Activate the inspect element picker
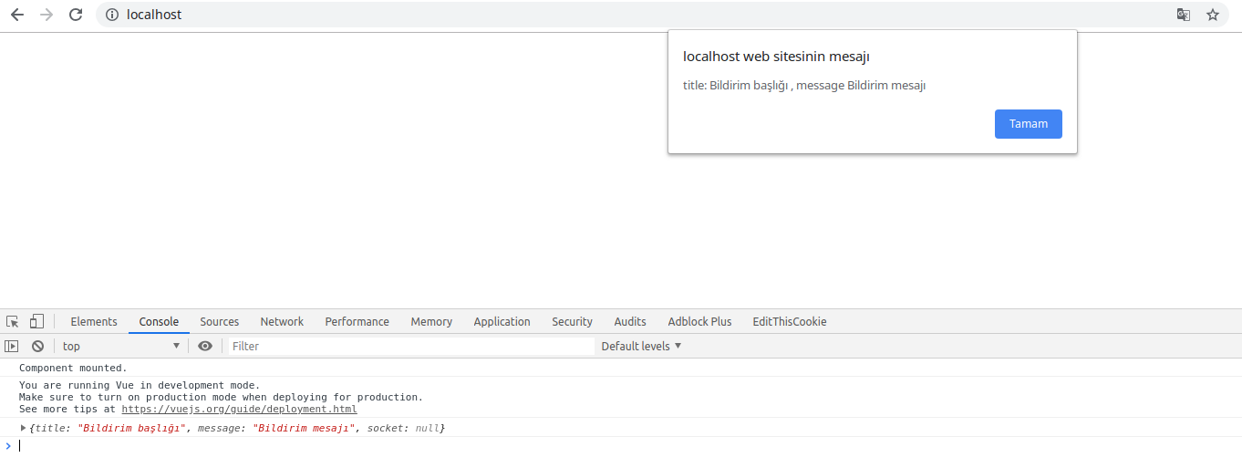 [x=13, y=321]
